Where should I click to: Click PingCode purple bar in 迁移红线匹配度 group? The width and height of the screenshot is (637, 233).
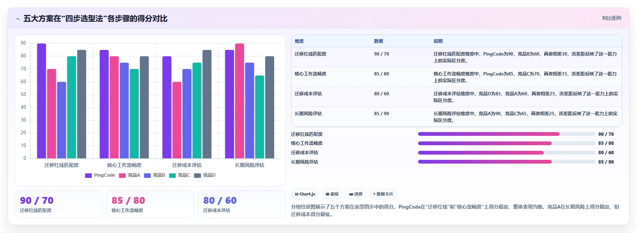[41, 101]
